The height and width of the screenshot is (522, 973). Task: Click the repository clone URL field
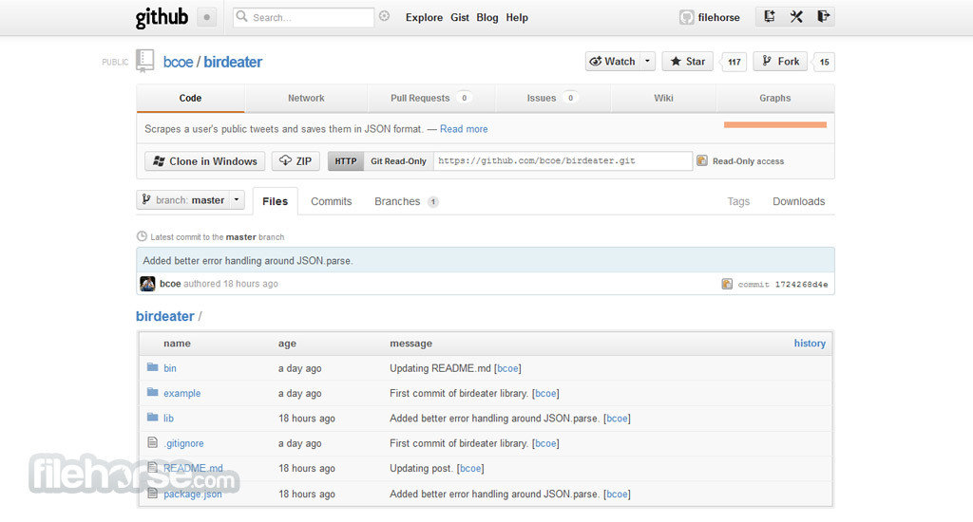coord(563,161)
